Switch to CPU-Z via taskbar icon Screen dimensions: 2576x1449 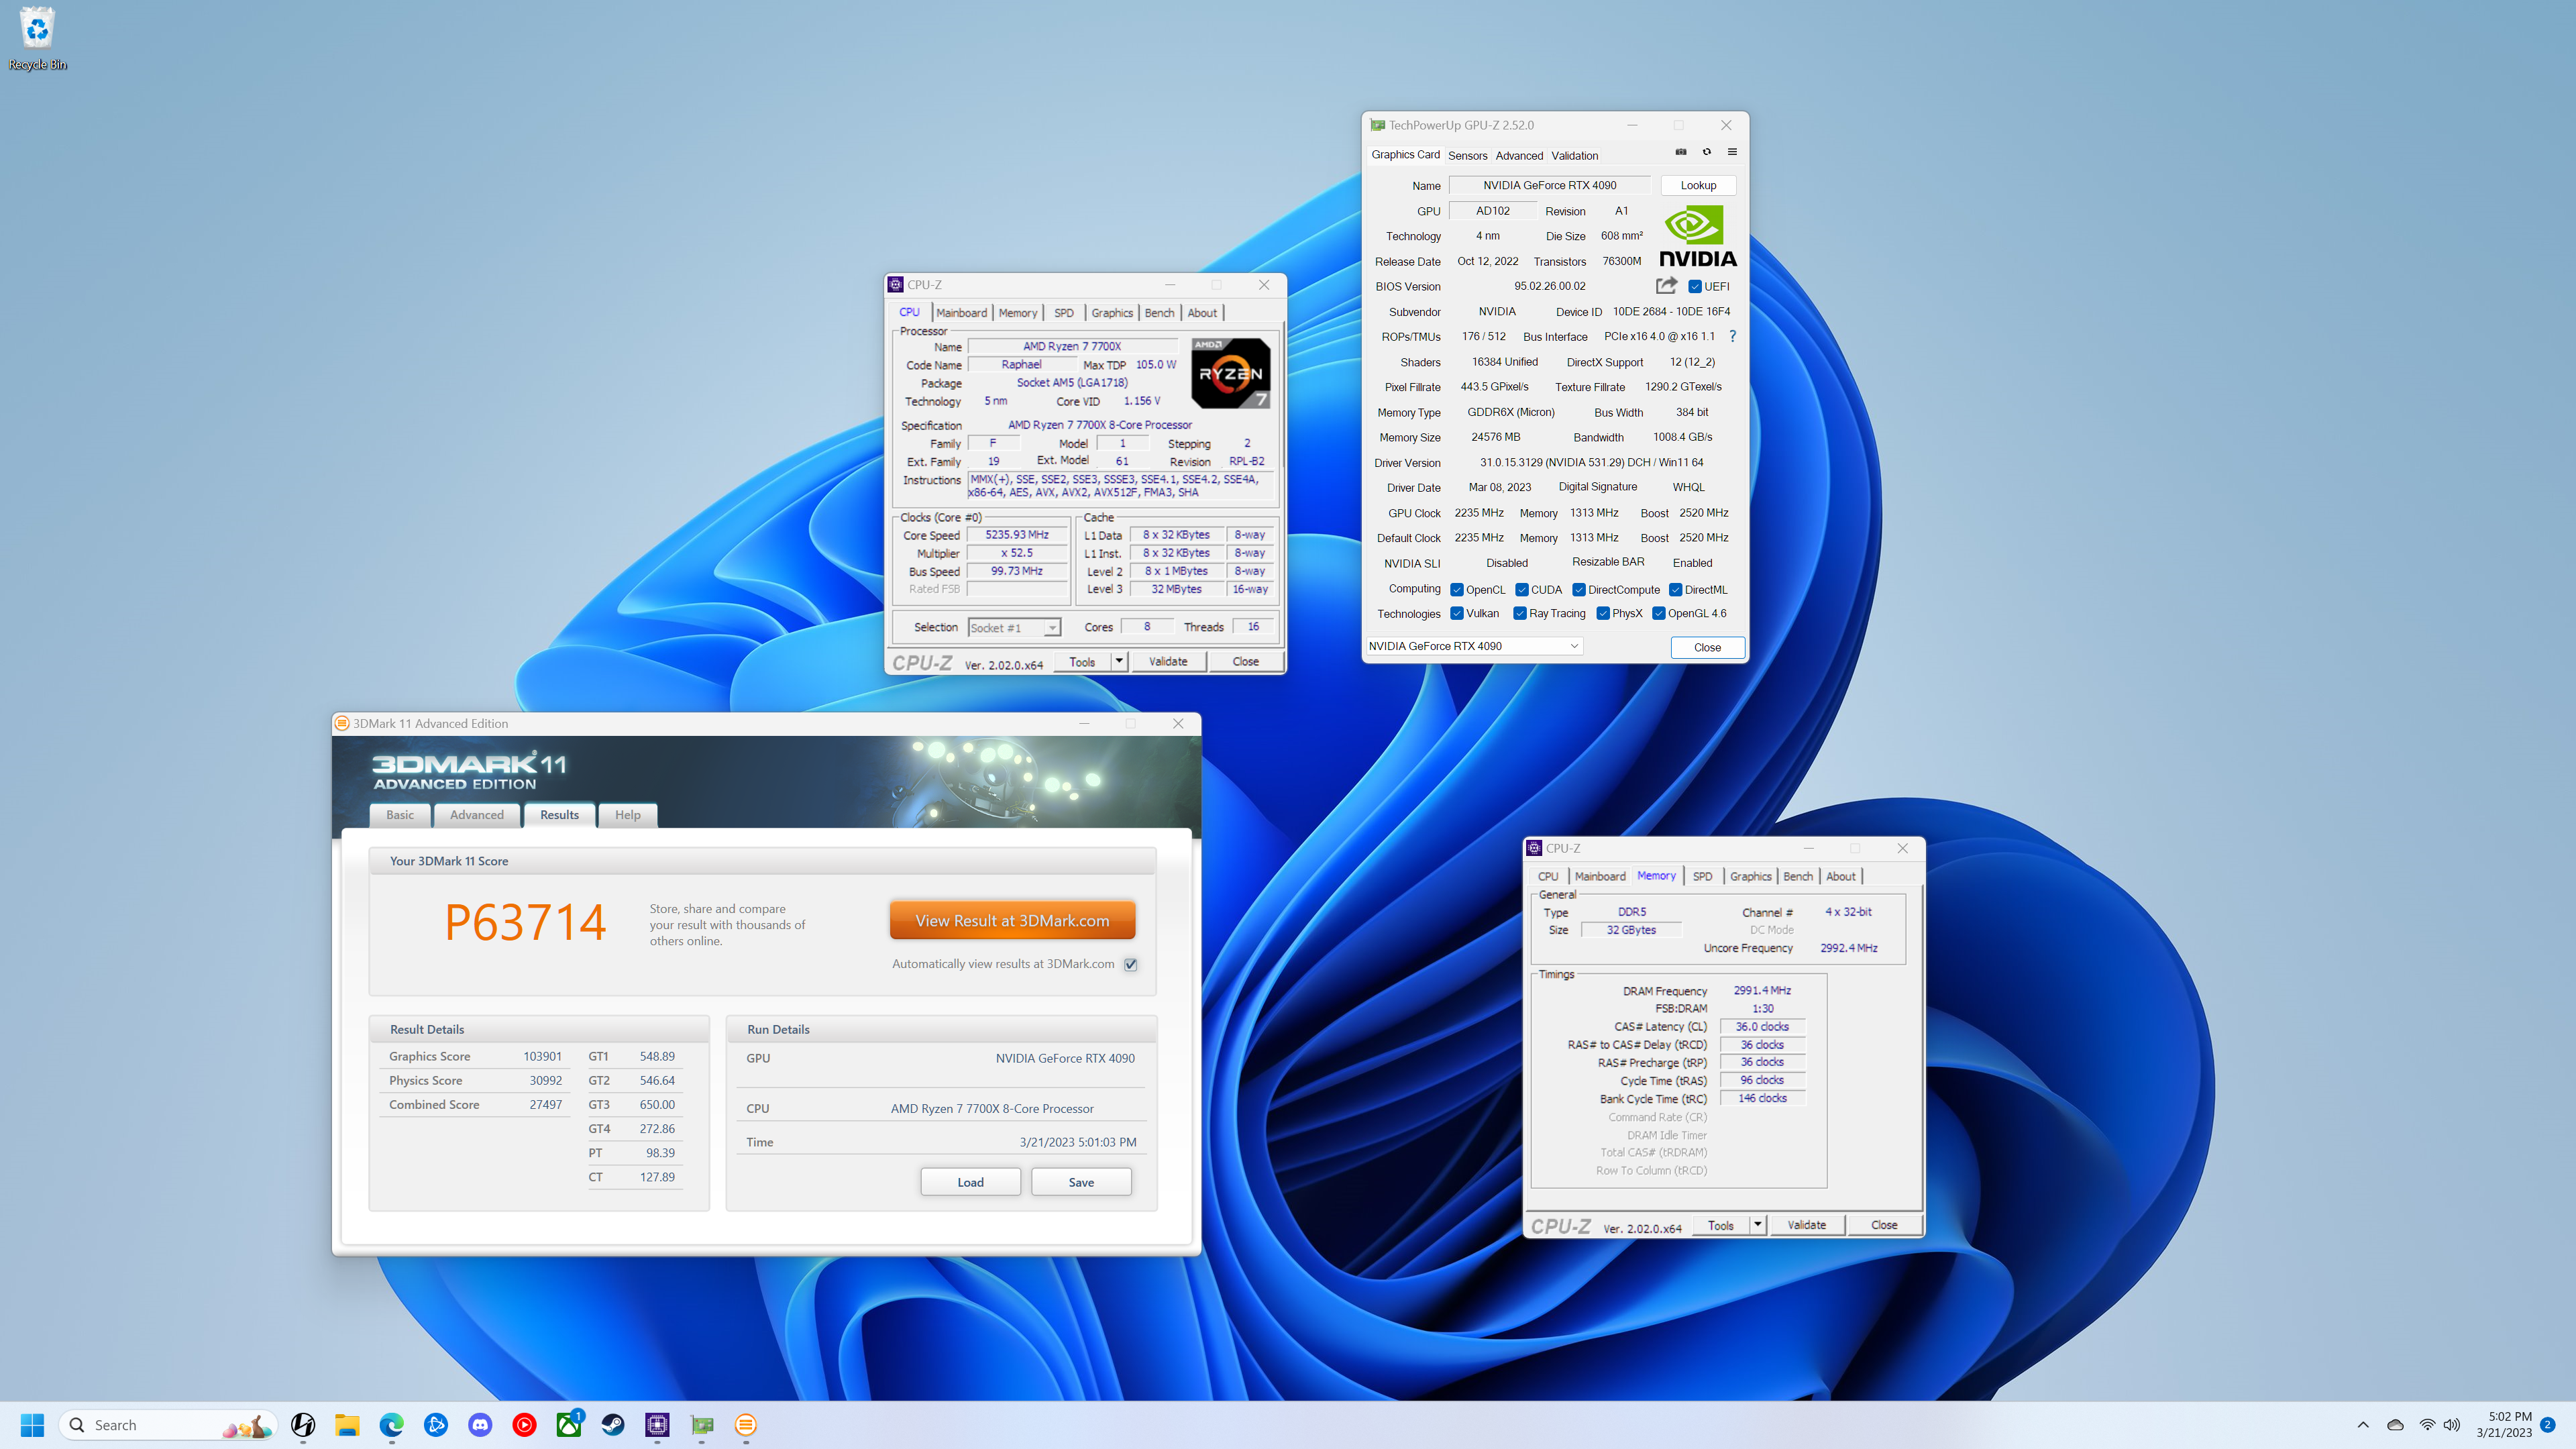(657, 1425)
